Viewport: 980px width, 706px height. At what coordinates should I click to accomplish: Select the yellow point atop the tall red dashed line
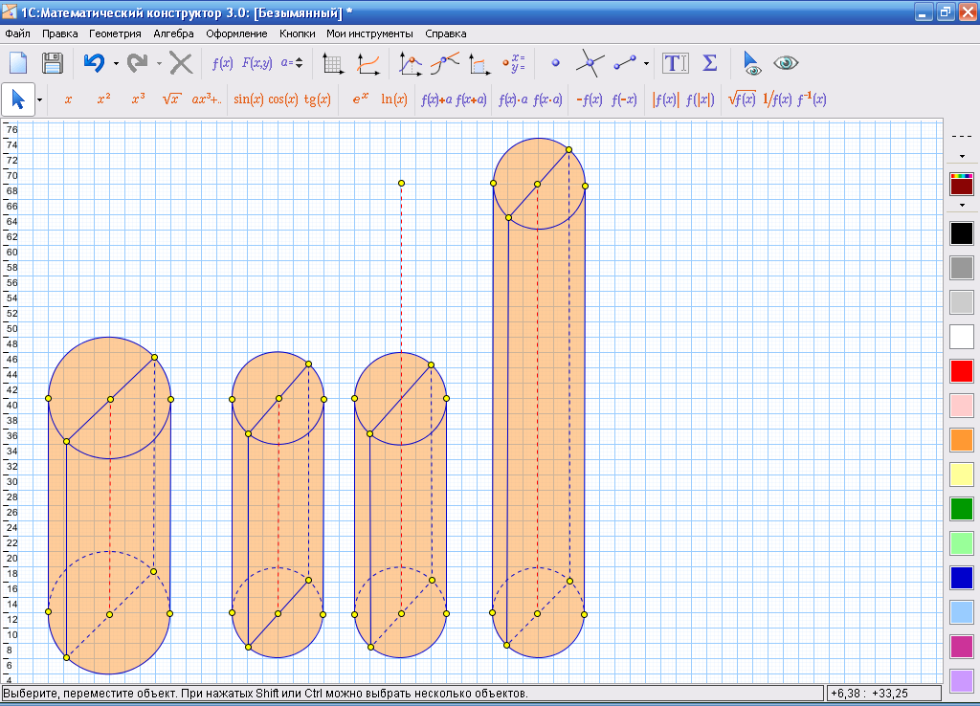401,183
